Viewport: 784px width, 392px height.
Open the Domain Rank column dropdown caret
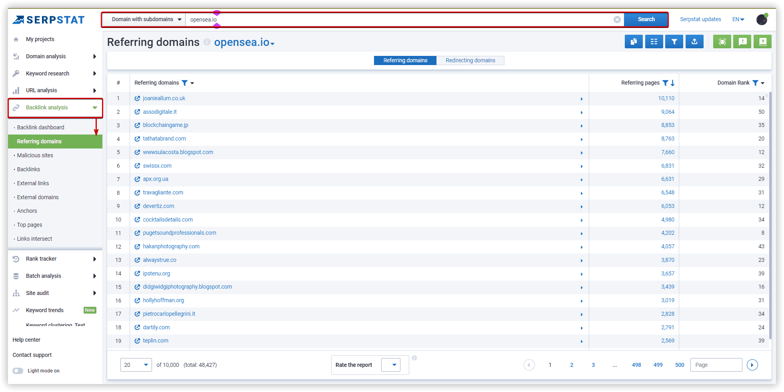763,83
